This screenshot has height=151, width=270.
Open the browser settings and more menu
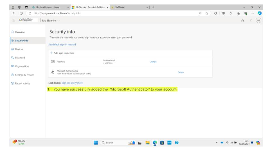point(253,13)
